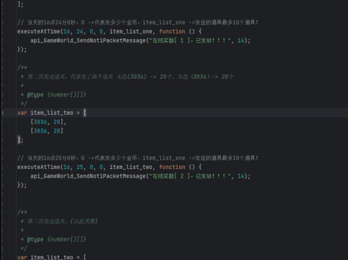This screenshot has height=260, width=348.
Task: Click the highlighted opening bracket after item_list_two =
Action: (85, 113)
